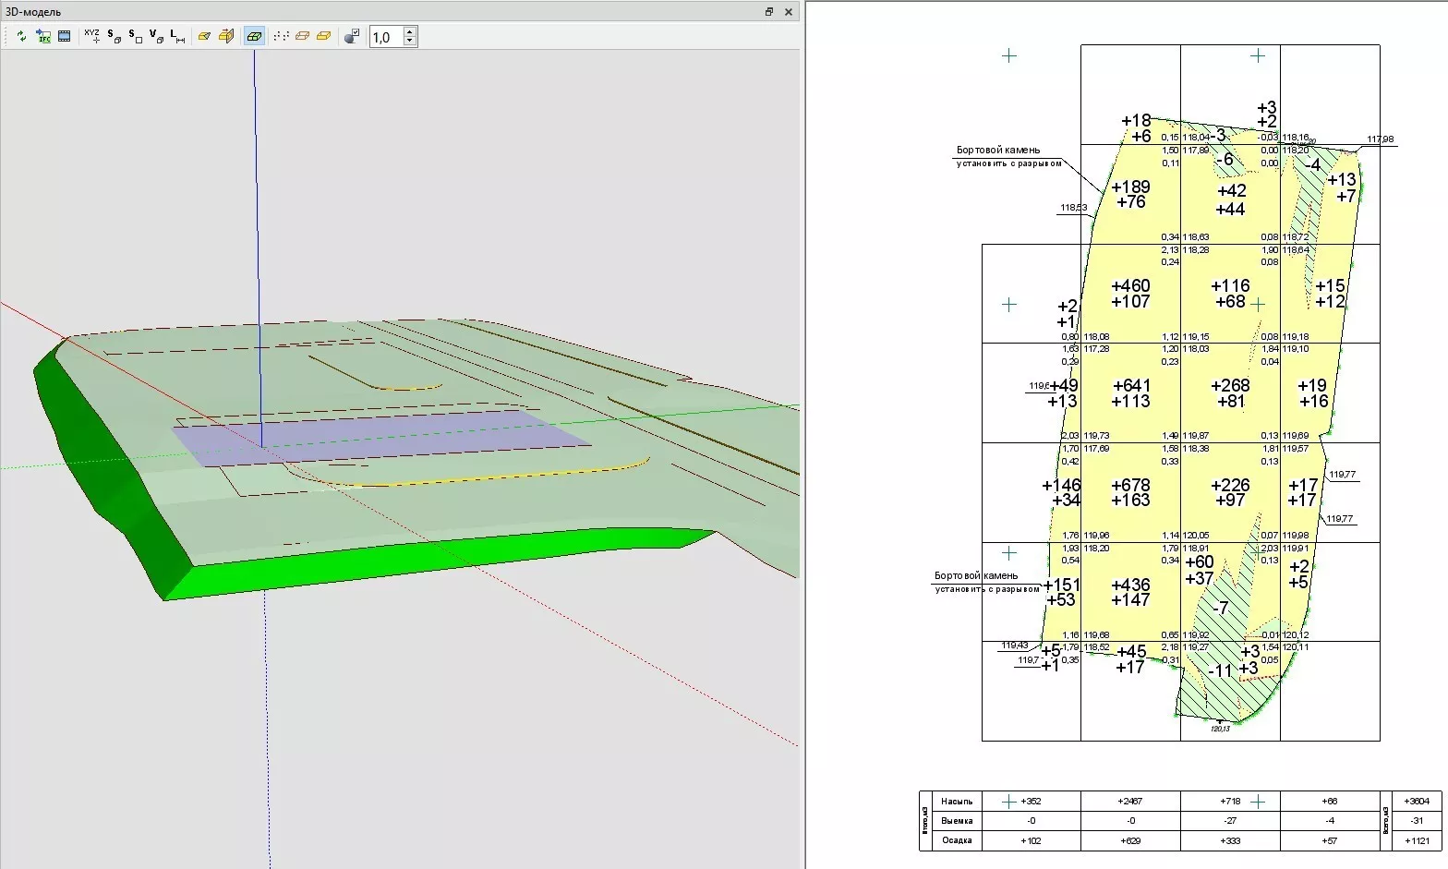The height and width of the screenshot is (869, 1448).
Task: Select the L length measurement tool
Action: (x=177, y=36)
